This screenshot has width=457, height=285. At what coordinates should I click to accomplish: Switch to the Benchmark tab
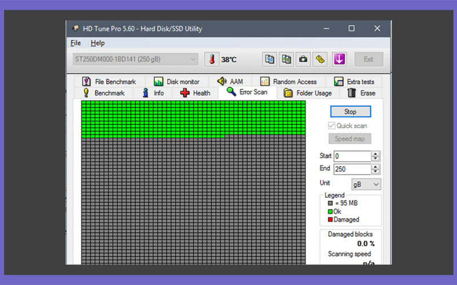[x=104, y=93]
